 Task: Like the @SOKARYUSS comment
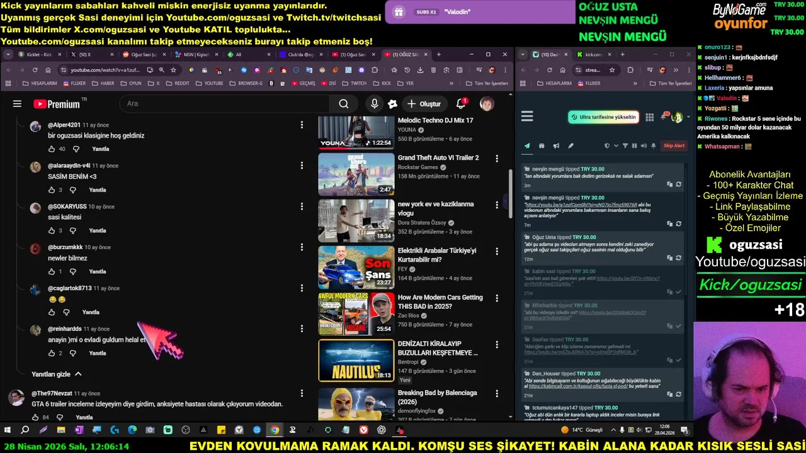(52, 231)
